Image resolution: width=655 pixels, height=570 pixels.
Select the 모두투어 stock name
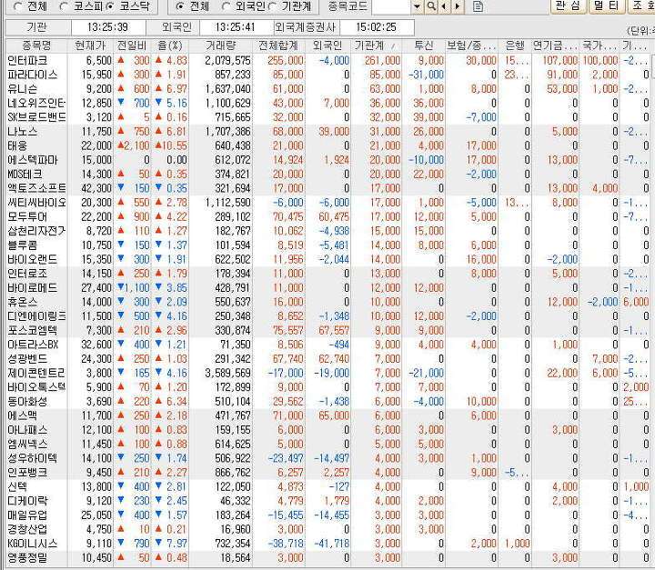click(27, 216)
